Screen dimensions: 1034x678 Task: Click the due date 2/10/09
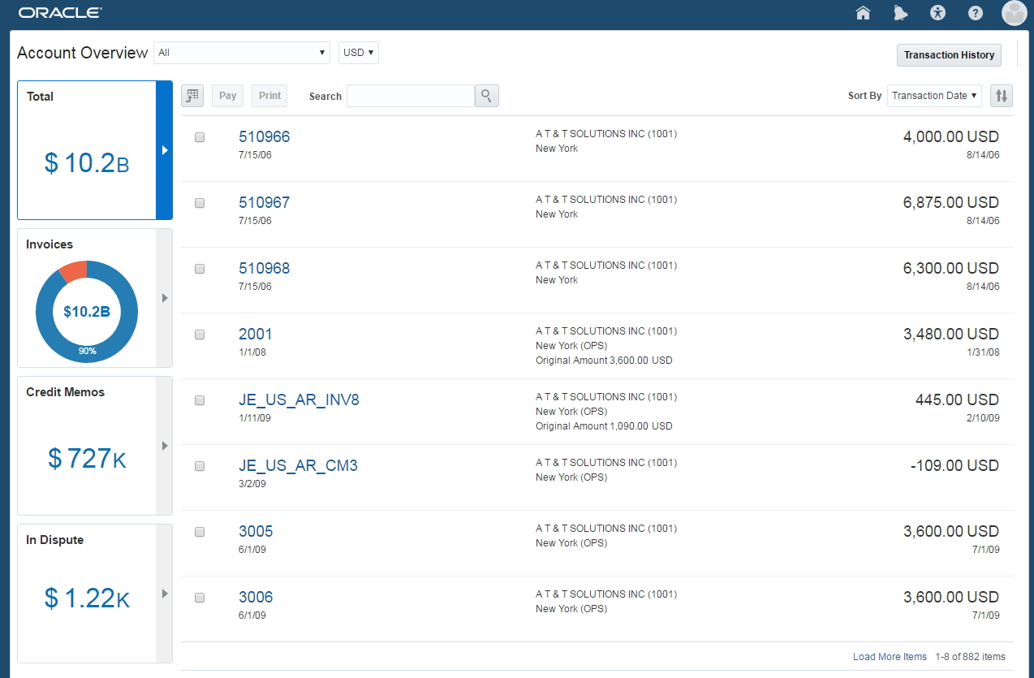pyautogui.click(x=983, y=418)
